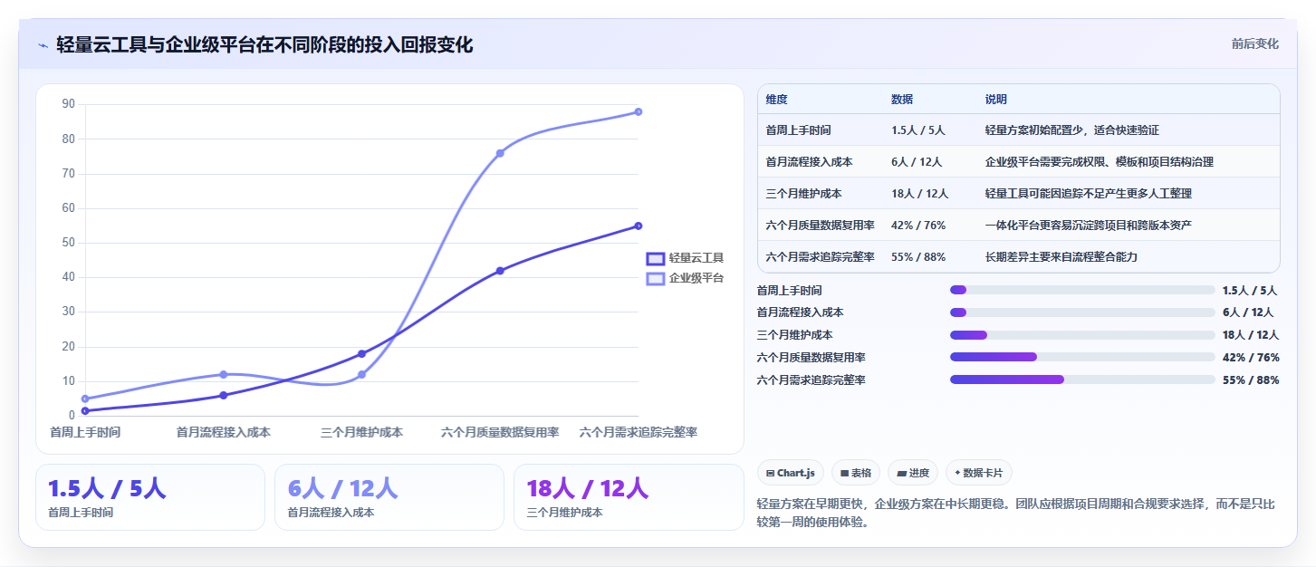The image size is (1316, 567).
Task: Click the icon in the 数据卡片 tag
Action: [957, 473]
